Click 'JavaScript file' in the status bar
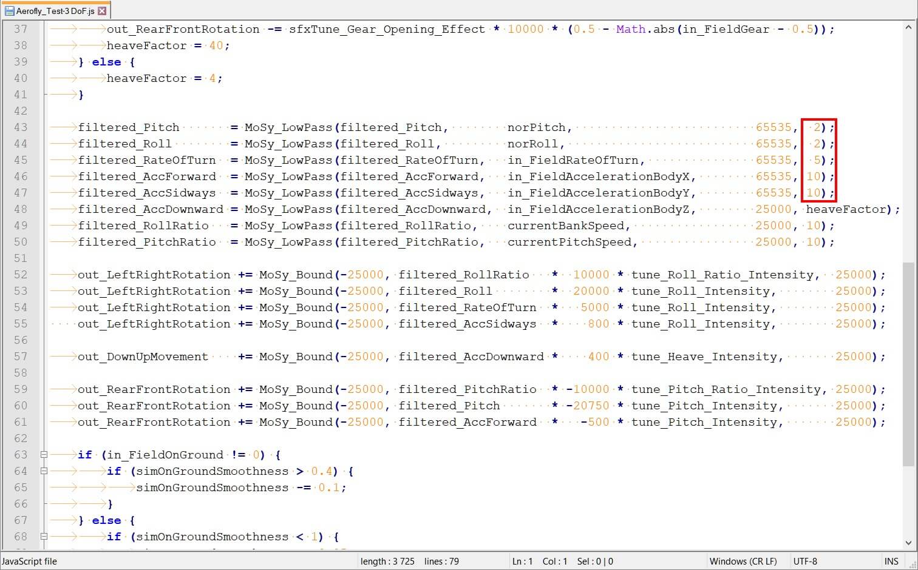Screen dimensions: 918x570 point(30,562)
